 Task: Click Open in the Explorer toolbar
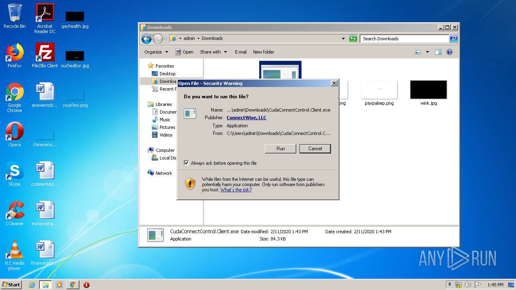[184, 52]
